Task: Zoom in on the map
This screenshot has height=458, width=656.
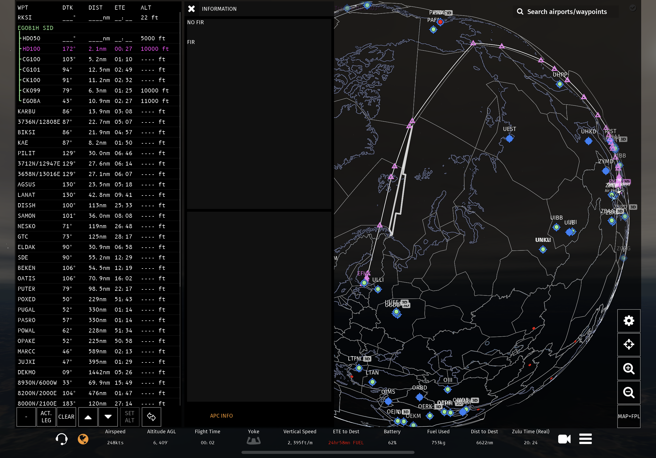Action: [629, 369]
